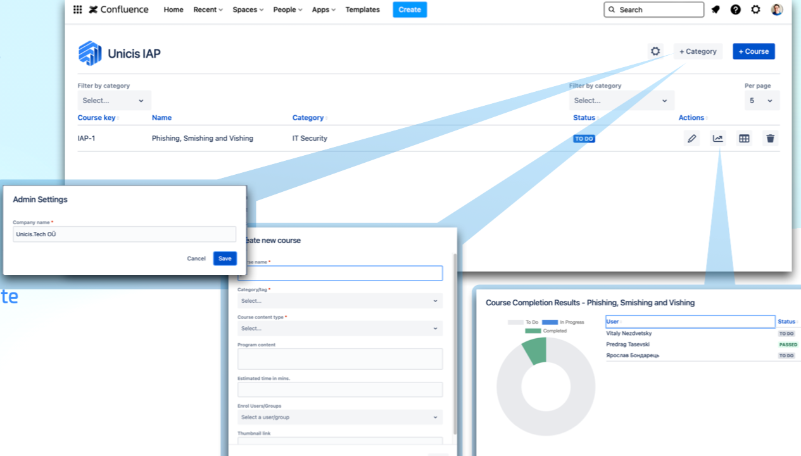Image resolution: width=801 pixels, height=456 pixels.
Task: Open course completion results chart icon for IAP-1
Action: [x=717, y=137]
